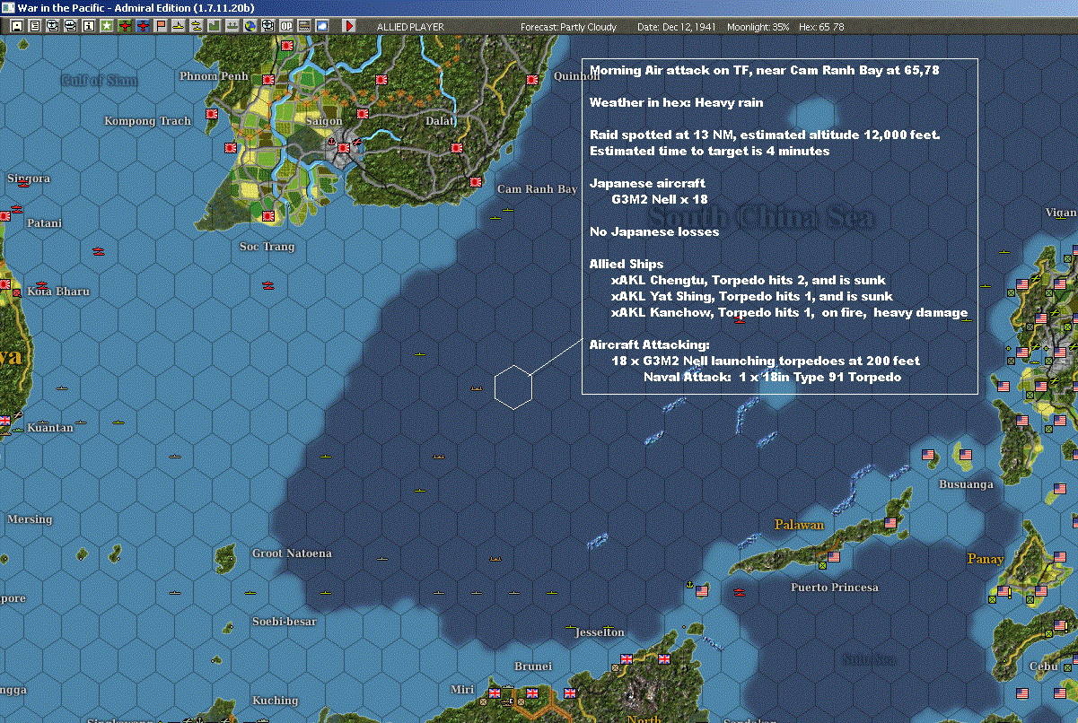This screenshot has height=723, width=1078.
Task: Click the 'Moonlight: 35%' indicator
Action: (x=758, y=27)
